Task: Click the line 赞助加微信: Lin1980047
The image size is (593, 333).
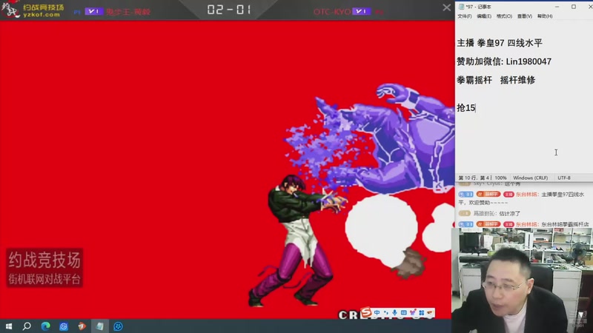Action: pyautogui.click(x=504, y=61)
